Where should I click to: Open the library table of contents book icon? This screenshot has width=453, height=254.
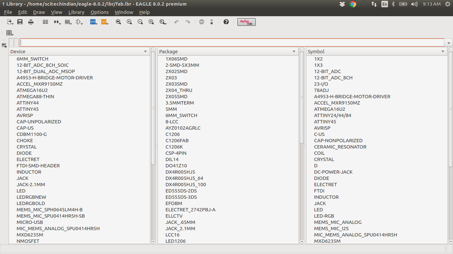[45, 22]
